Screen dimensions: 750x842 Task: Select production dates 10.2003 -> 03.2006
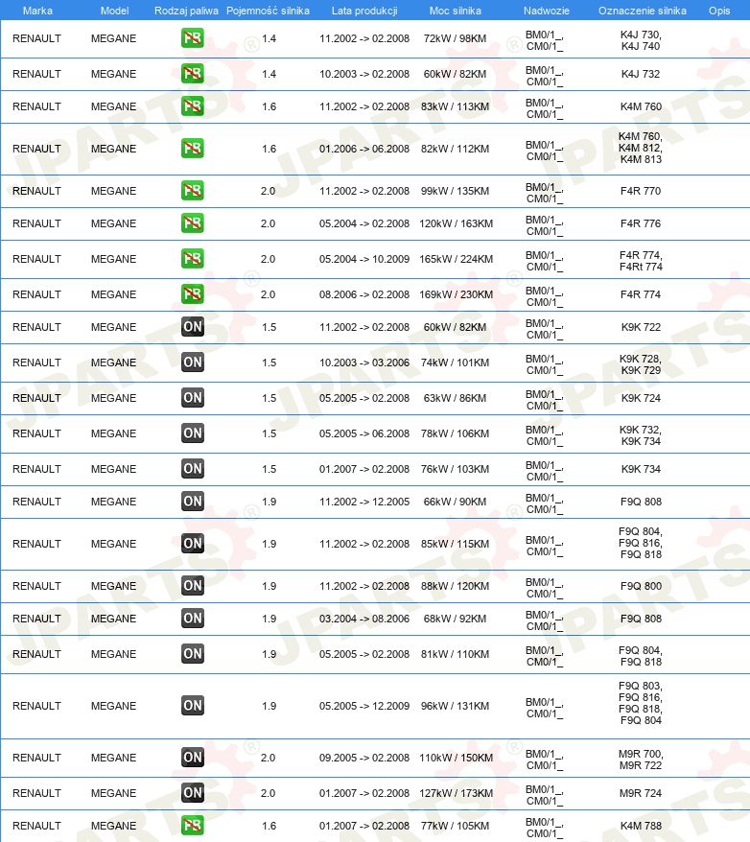click(364, 363)
